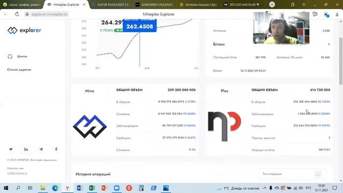Open the Facebook social icon
The width and height of the screenshot is (343, 193).
tap(56, 149)
